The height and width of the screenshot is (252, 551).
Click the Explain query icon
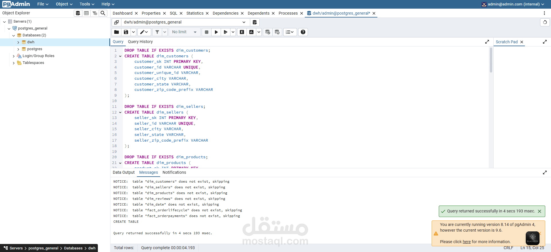(x=242, y=32)
